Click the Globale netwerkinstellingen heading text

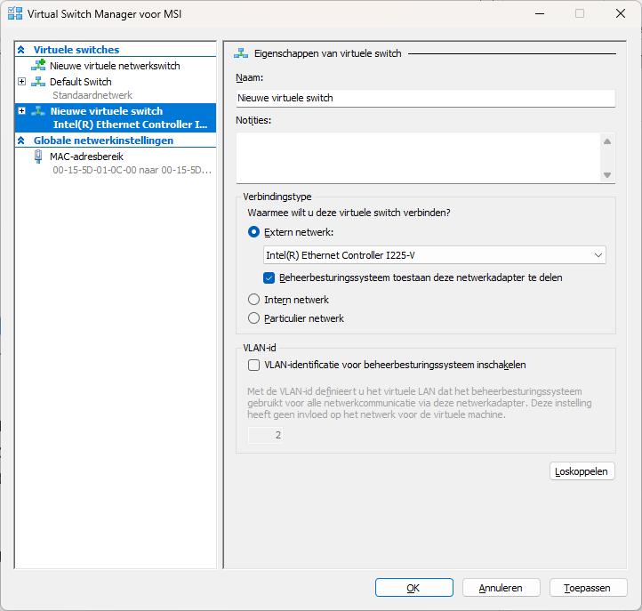click(103, 141)
